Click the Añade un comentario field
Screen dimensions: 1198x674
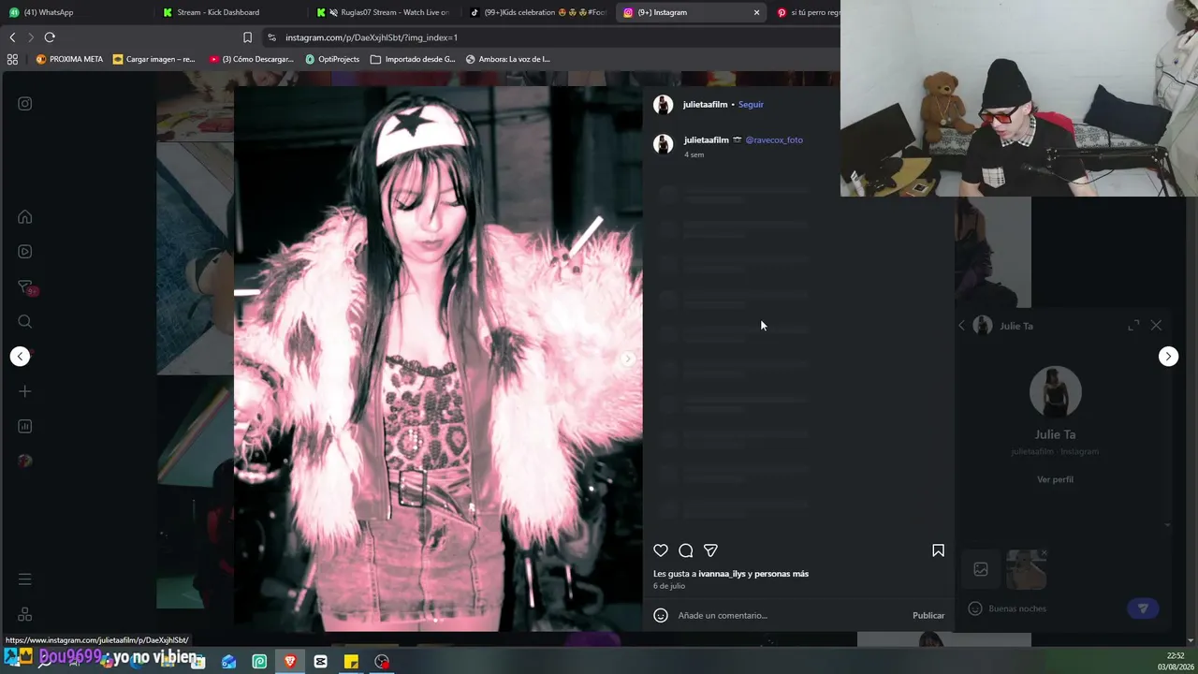(791, 615)
